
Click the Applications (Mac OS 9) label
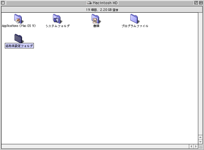pos(19,26)
